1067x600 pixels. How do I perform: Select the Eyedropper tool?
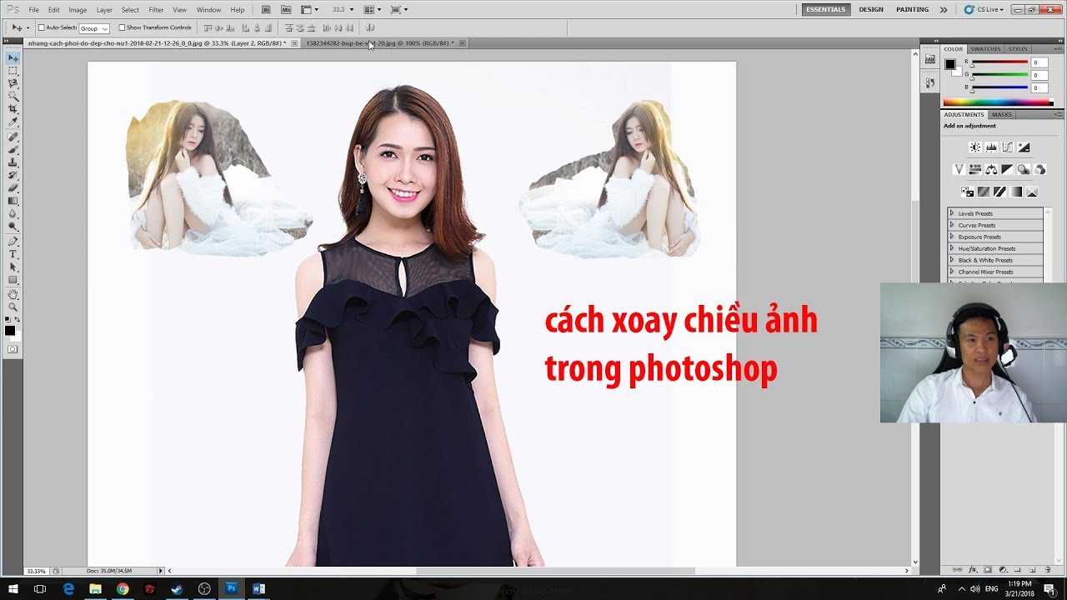pyautogui.click(x=13, y=122)
